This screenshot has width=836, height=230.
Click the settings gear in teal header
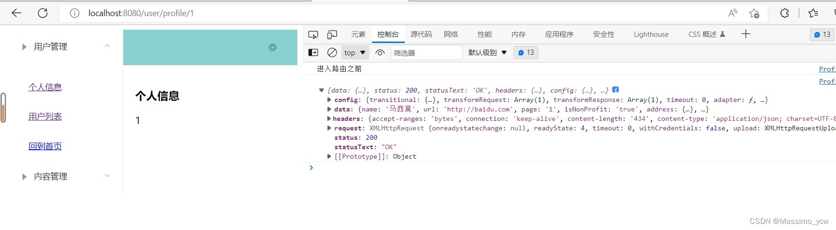[273, 47]
